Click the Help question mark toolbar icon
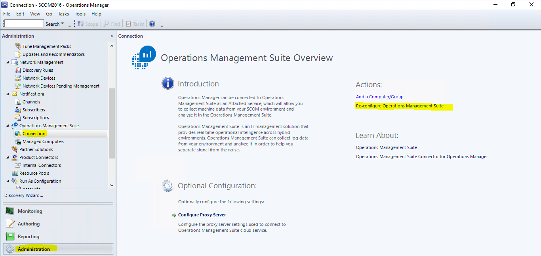The image size is (541, 256). pyautogui.click(x=152, y=24)
